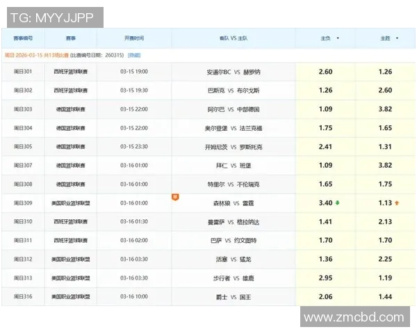This screenshot has width=417, height=334.
Task: Click the start time 03-15 23:30
Action: tap(134, 147)
